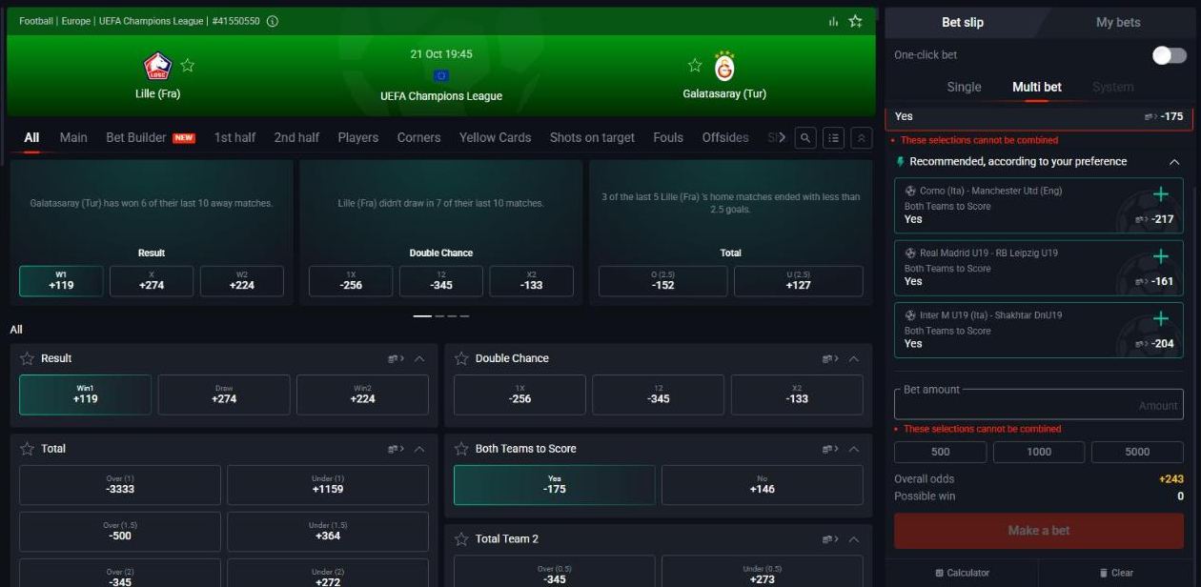Viewport: 1201px width, 587px height.
Task: Clear the bet slip with trash button
Action: coord(1116,573)
